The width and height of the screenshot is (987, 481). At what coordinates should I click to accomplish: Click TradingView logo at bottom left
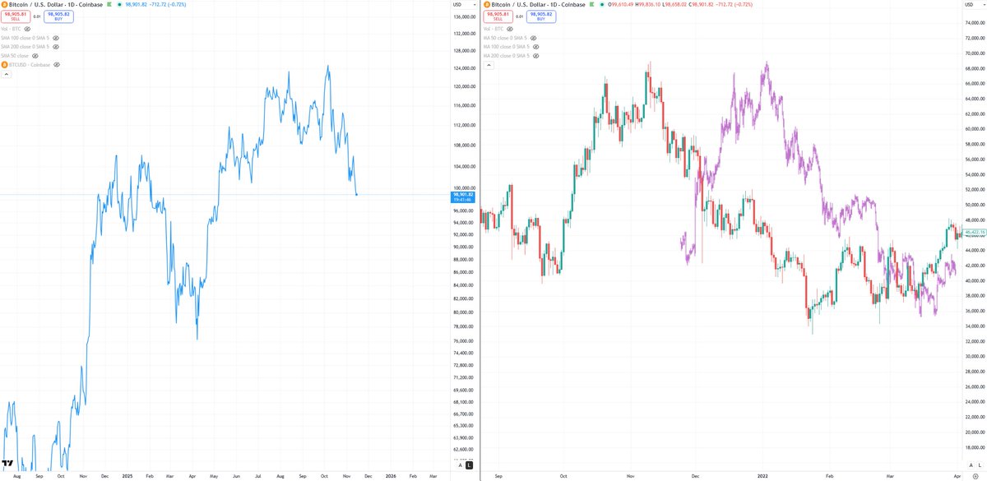pos(9,465)
